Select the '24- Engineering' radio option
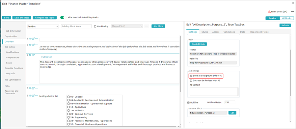The width and height of the screenshot is (296, 129). click(x=68, y=117)
